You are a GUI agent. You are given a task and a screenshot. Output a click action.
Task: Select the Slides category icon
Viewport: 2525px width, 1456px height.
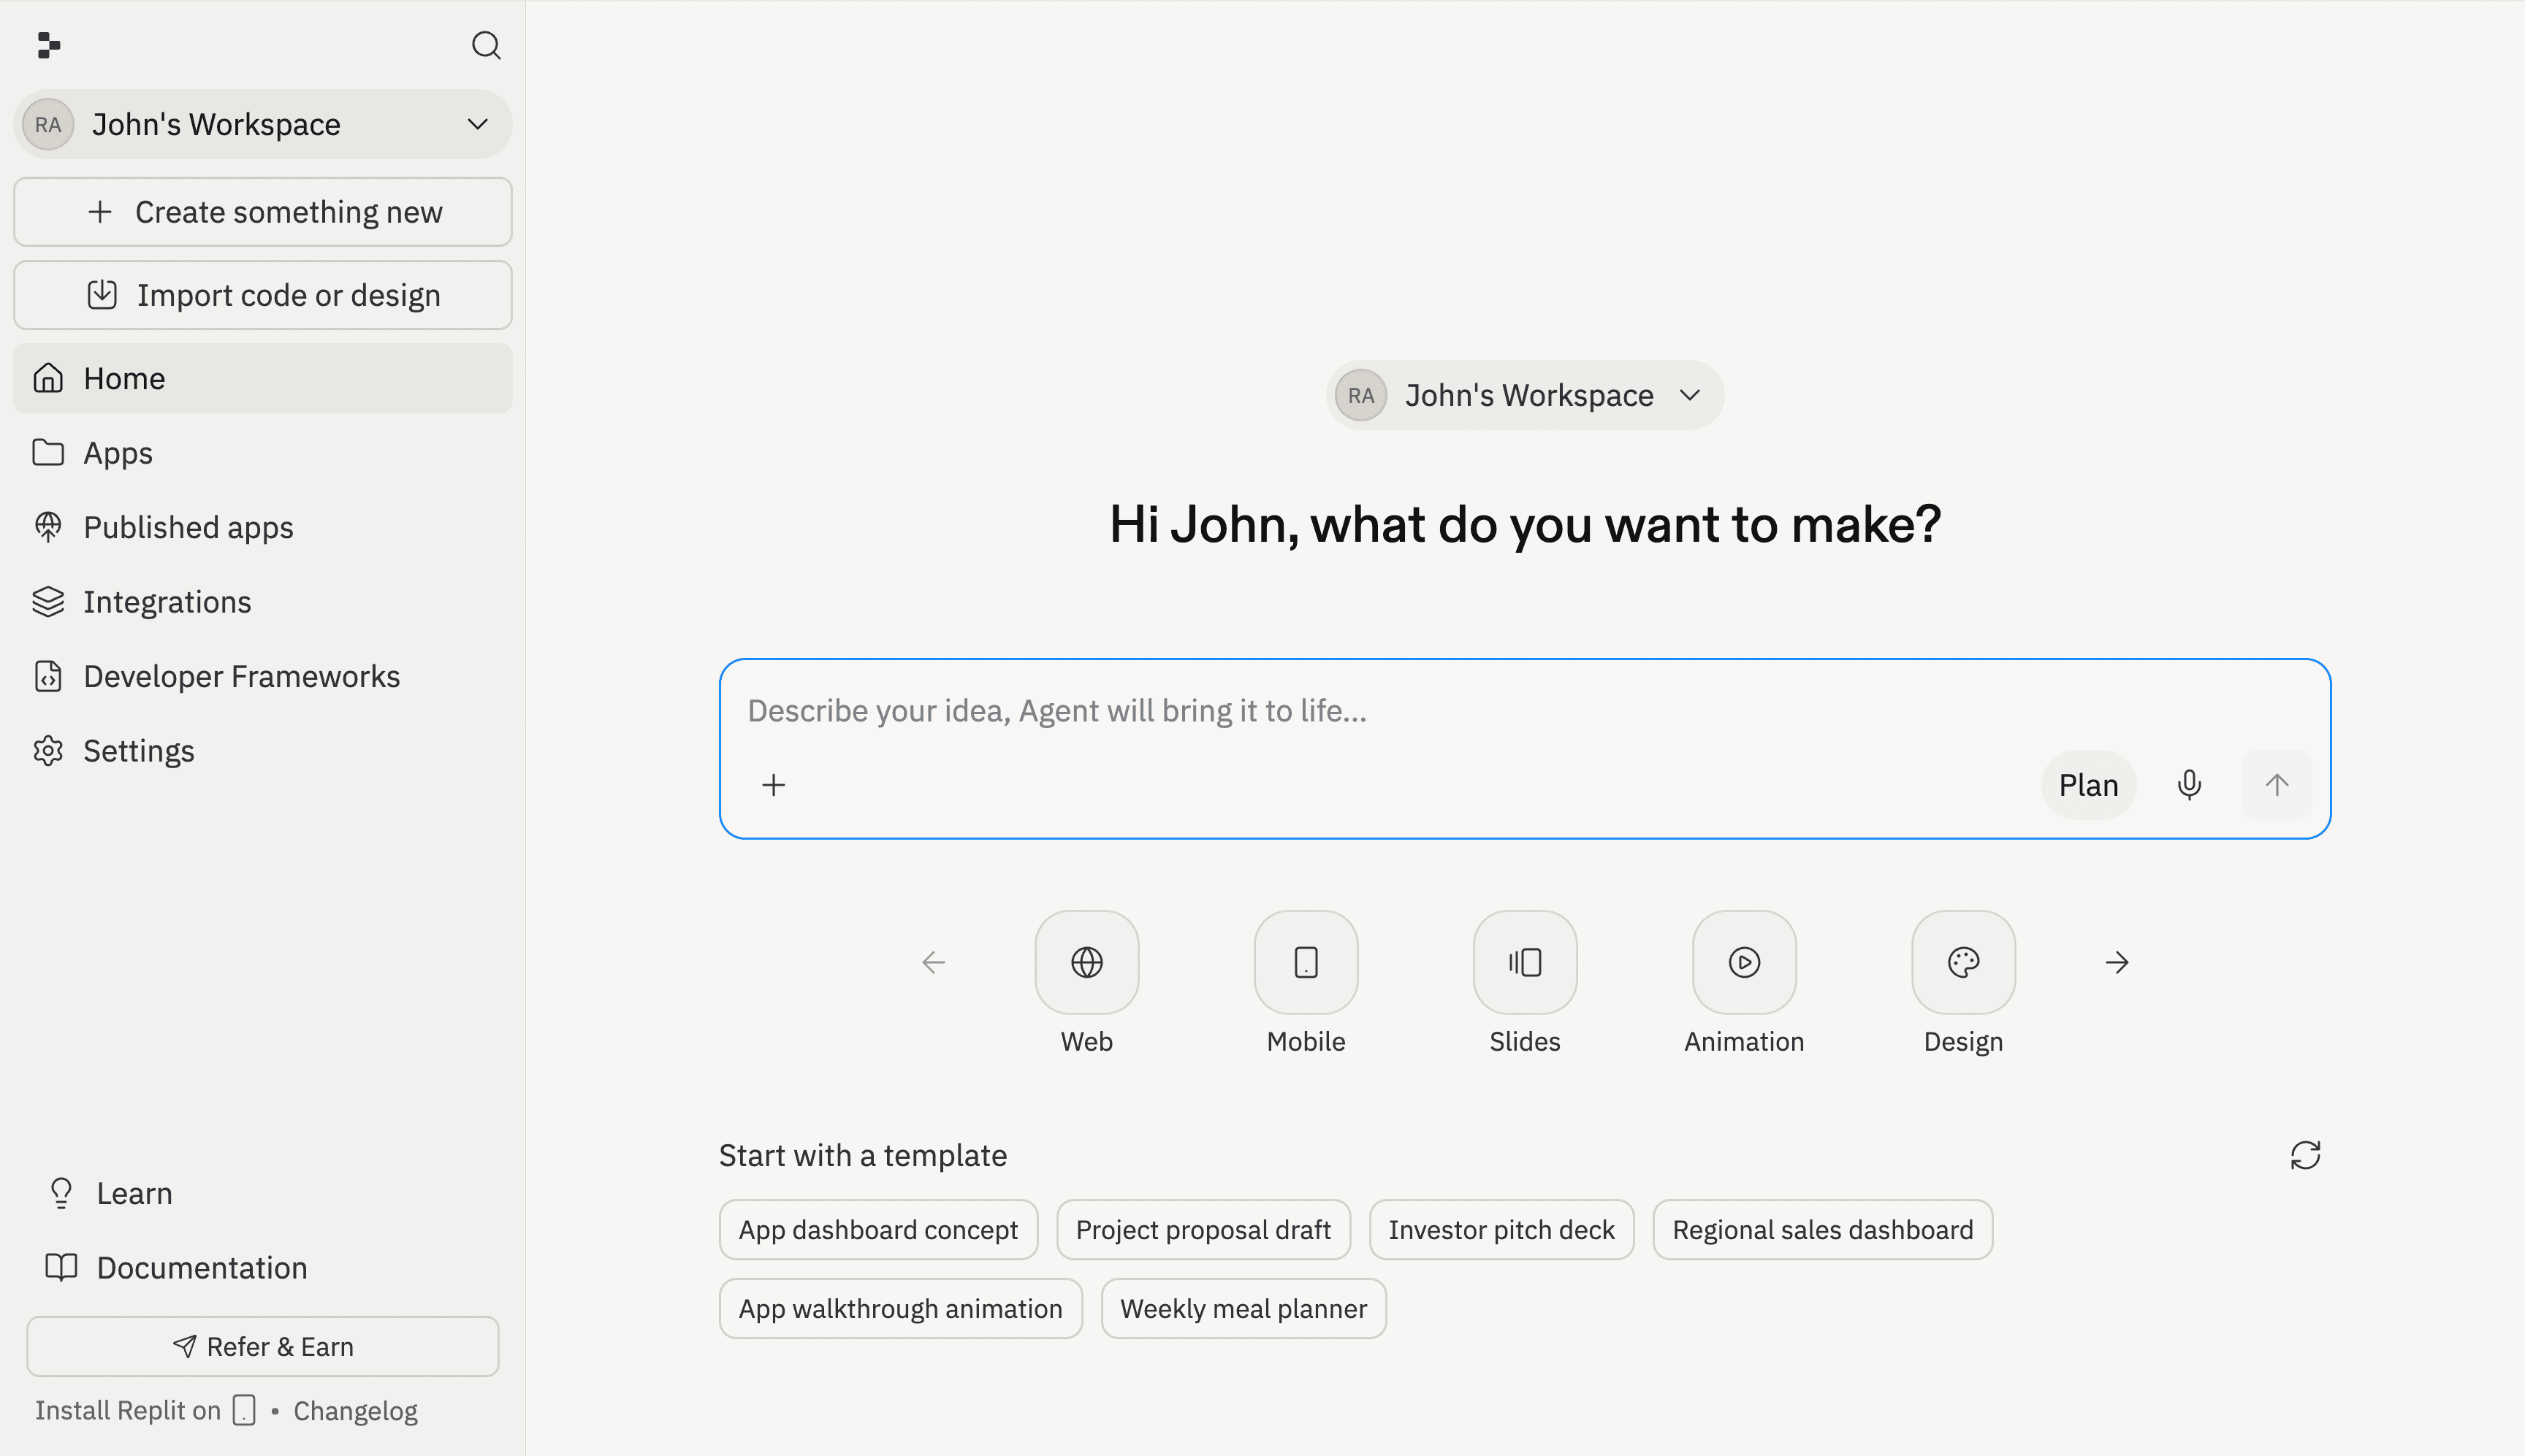point(1525,962)
